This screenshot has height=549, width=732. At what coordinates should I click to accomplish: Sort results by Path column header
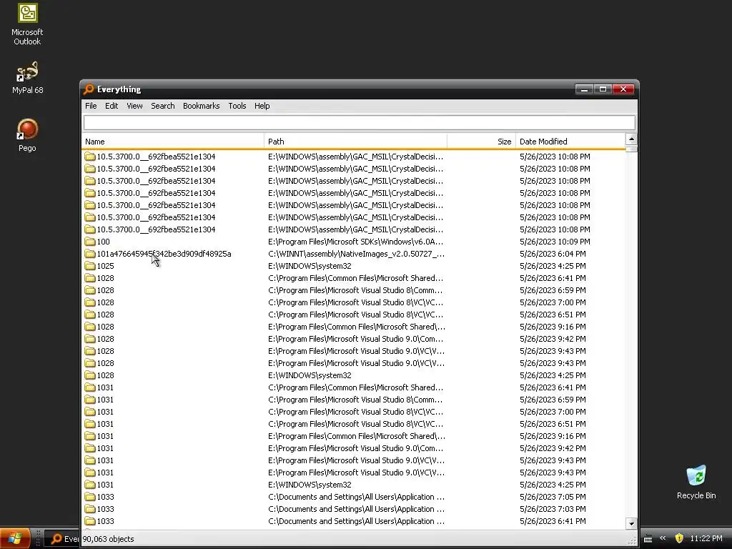[x=355, y=142]
